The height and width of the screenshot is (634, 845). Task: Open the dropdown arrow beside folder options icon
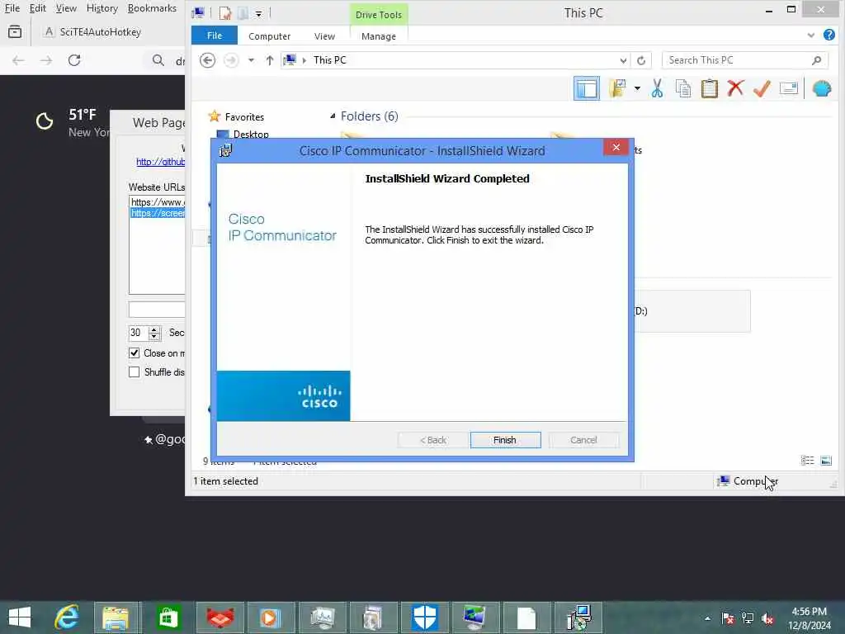click(x=637, y=88)
